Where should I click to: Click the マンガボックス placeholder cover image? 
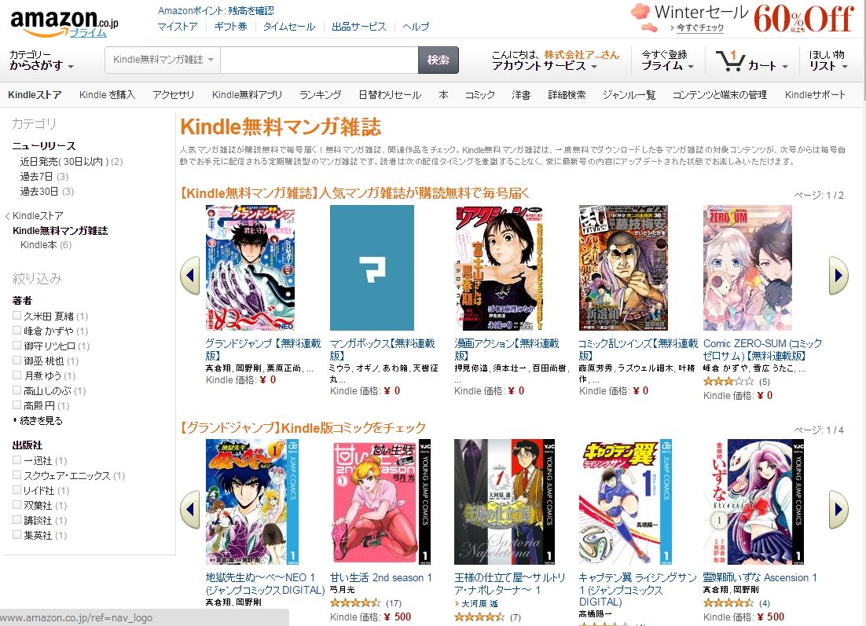pos(372,268)
